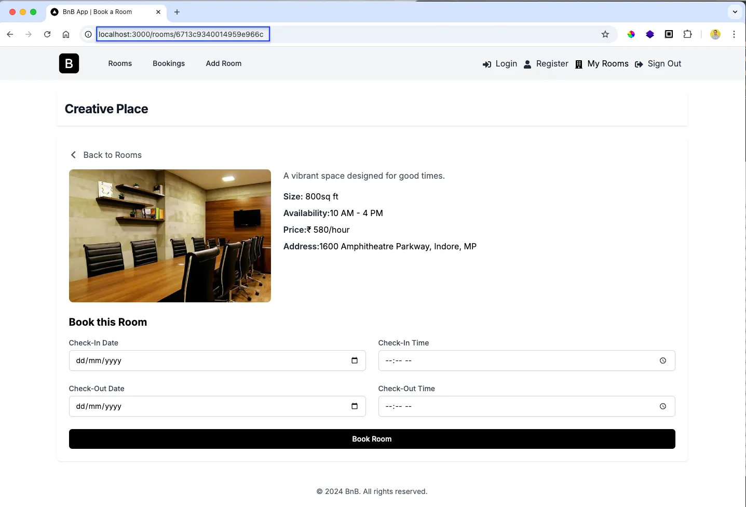Click the Check-In Time label

[x=403, y=343]
